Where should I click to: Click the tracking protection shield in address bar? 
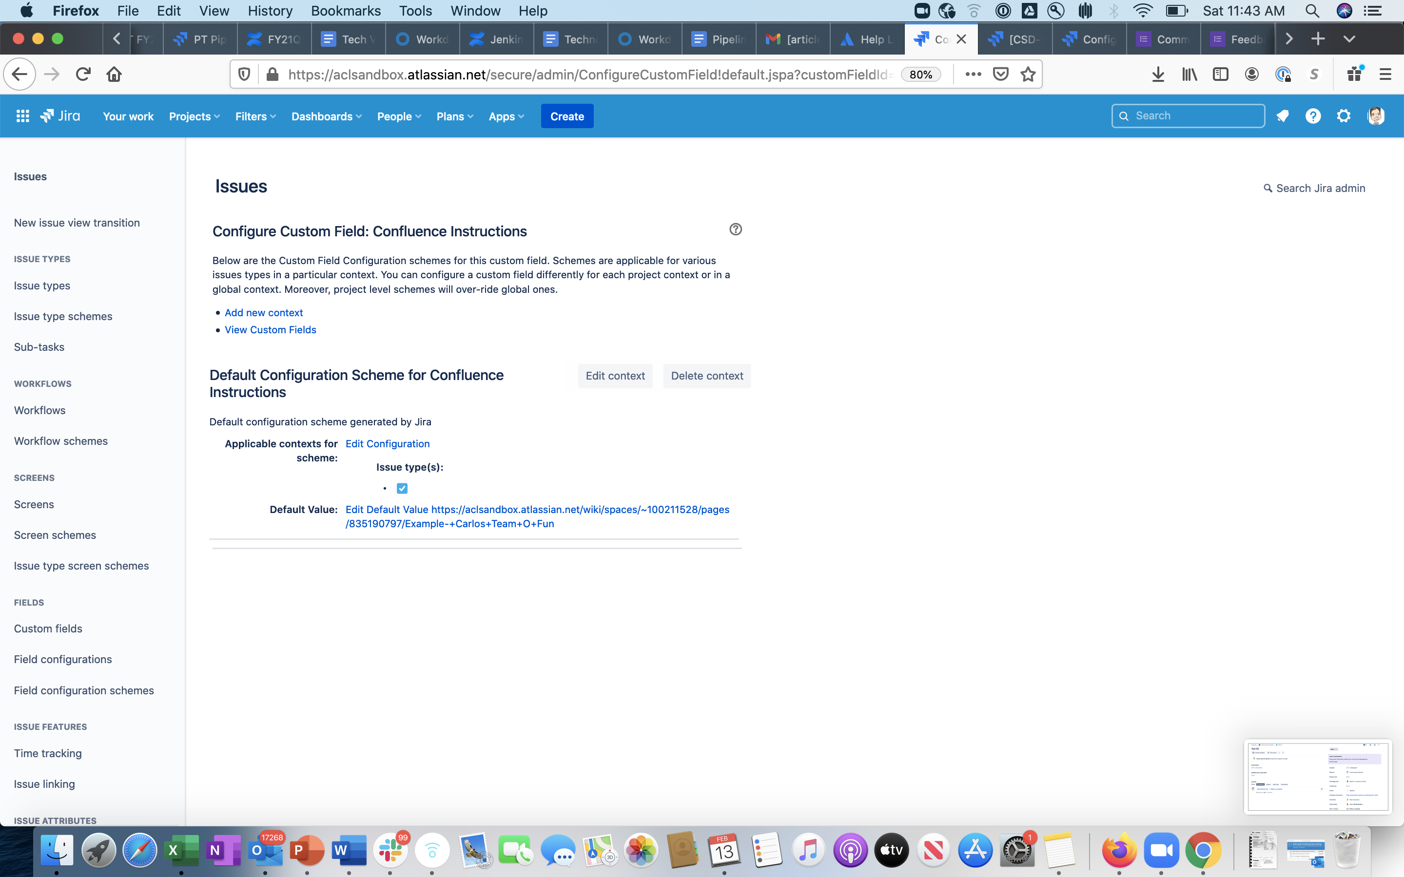coord(244,74)
